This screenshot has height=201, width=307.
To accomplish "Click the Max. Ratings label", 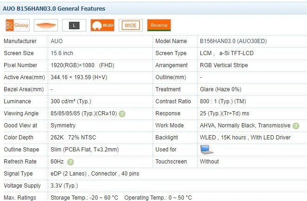I will (x=20, y=198).
